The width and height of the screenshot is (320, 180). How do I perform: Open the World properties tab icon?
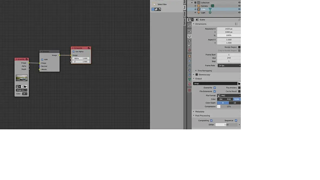click(x=190, y=50)
